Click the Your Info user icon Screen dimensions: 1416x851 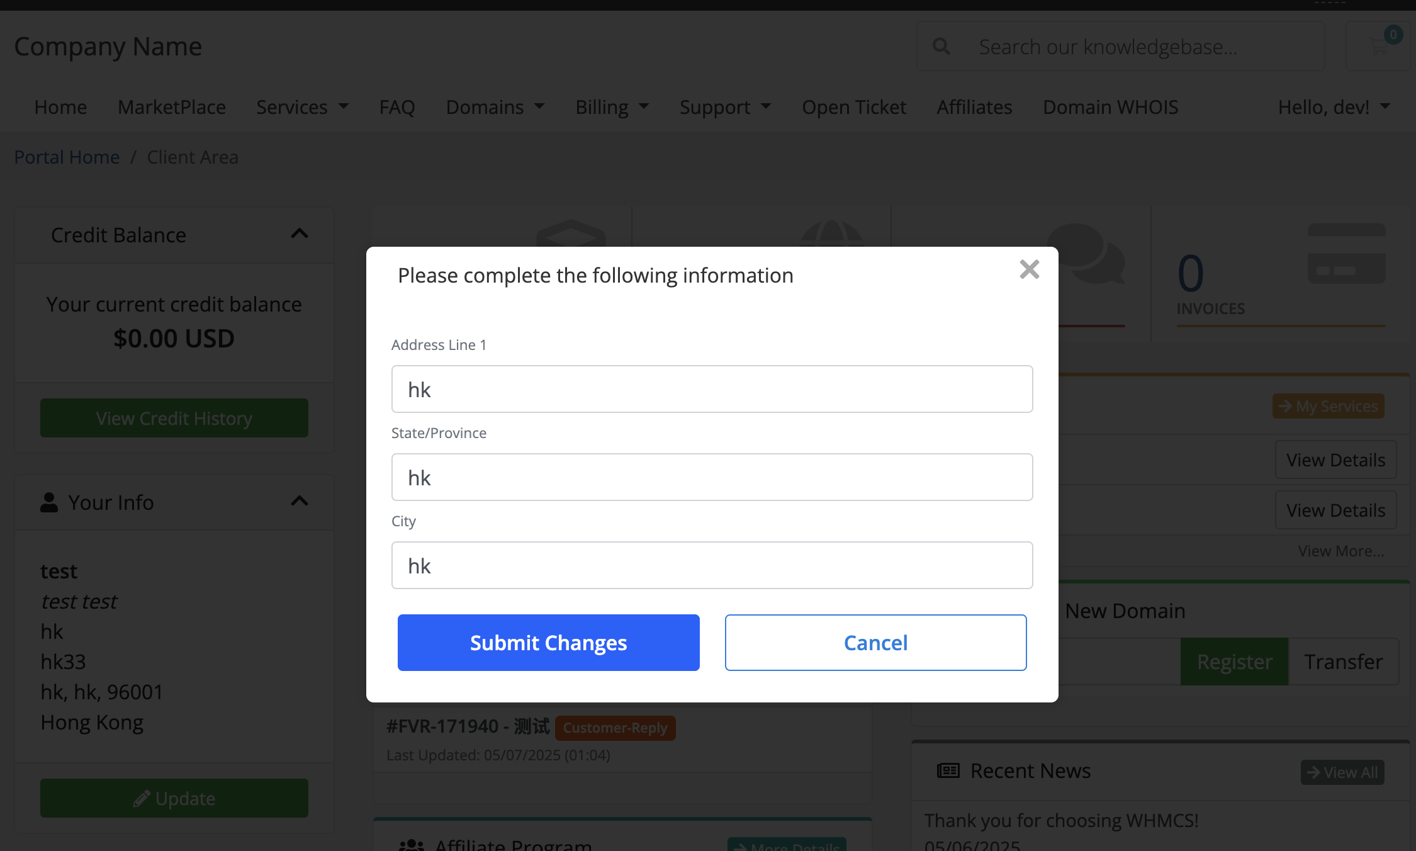click(x=49, y=502)
